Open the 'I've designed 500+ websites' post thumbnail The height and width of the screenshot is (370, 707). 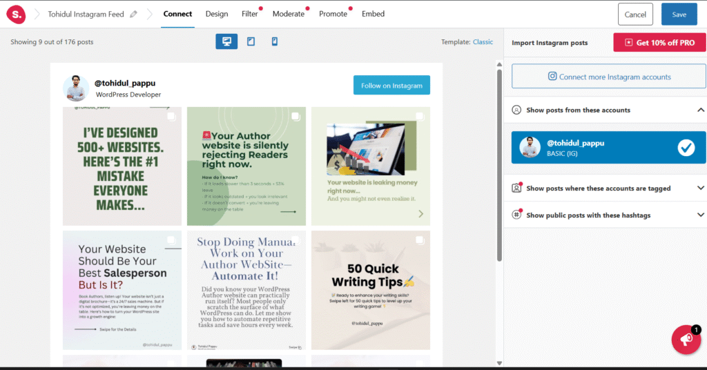click(122, 166)
